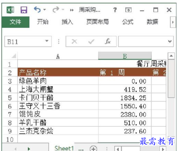Click the 第 1 周 header cell
The width and height of the screenshot is (177, 151).
tap(125, 72)
